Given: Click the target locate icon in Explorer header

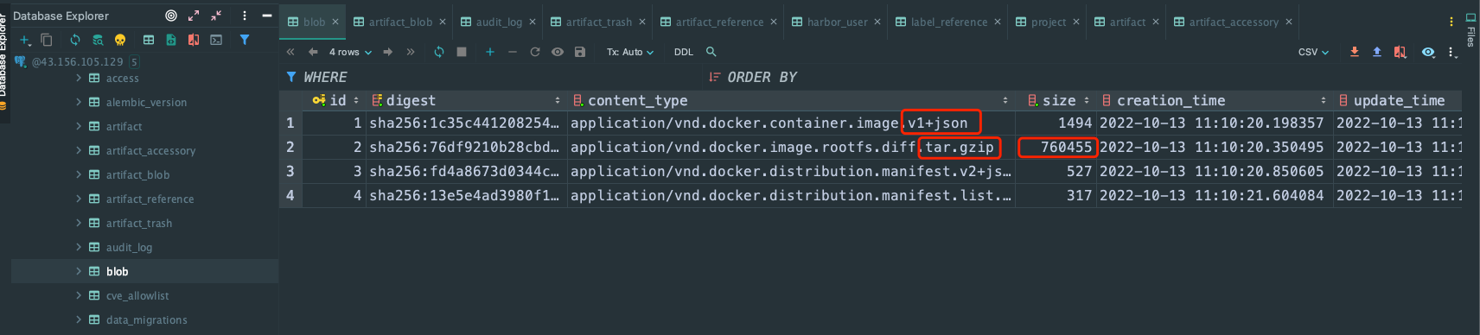Looking at the screenshot, I should tap(171, 16).
